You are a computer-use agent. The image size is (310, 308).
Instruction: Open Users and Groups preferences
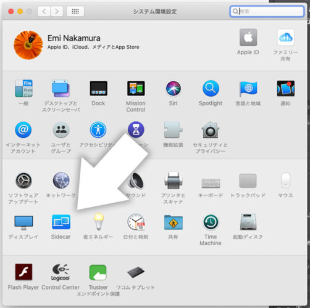(x=61, y=130)
